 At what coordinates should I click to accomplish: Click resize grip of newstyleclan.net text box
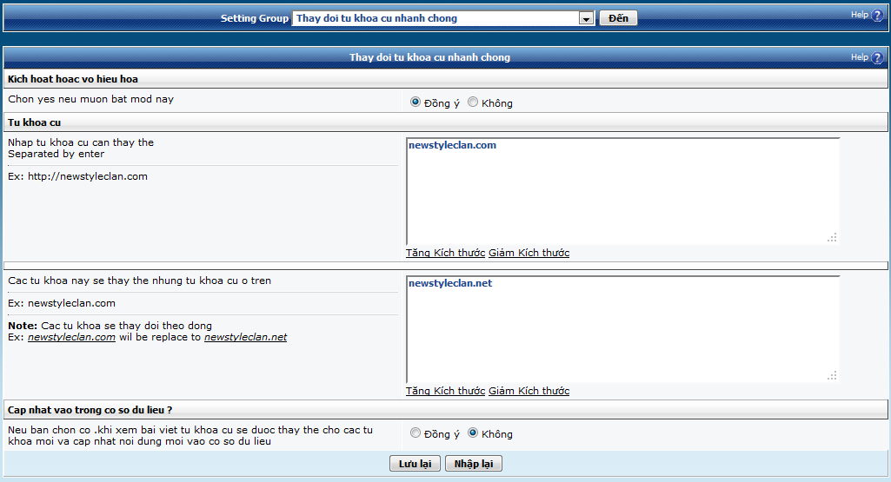[832, 375]
